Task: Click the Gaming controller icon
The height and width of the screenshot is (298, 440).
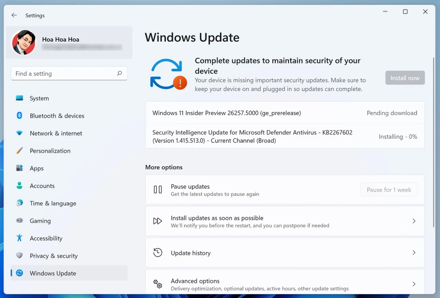Action: pos(19,220)
